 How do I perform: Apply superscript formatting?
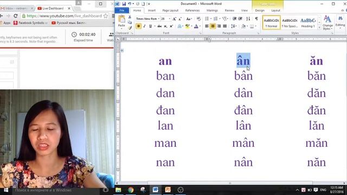pos(171,26)
